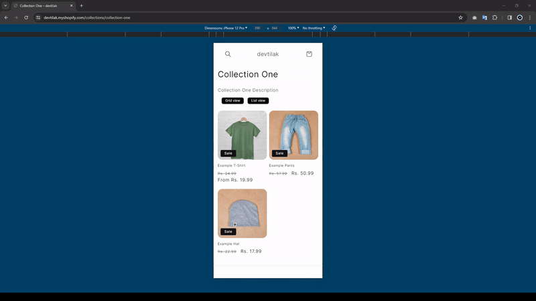Open the No throttling dropdown
This screenshot has width=536, height=301.
[x=314, y=28]
